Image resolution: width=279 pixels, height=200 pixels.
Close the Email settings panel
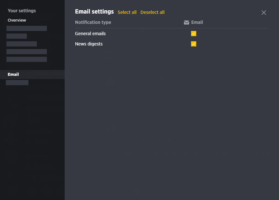tap(263, 13)
